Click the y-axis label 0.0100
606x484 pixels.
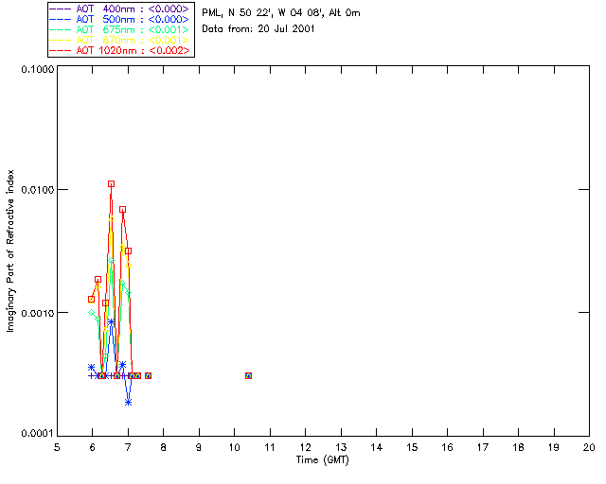pyautogui.click(x=38, y=190)
